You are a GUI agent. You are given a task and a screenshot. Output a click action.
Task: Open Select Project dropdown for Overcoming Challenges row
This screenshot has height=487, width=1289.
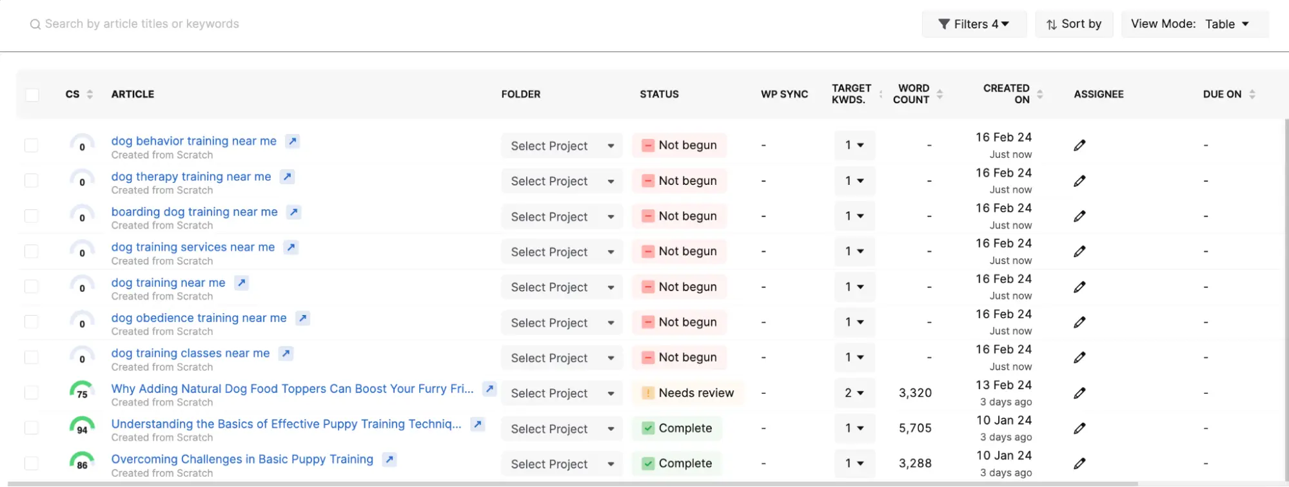(x=562, y=464)
